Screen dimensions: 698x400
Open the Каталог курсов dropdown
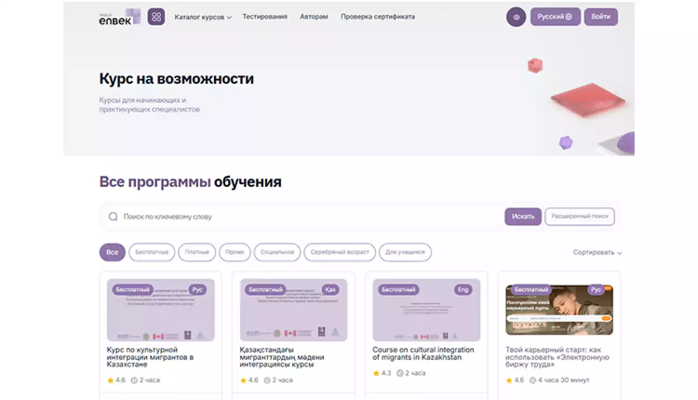coord(202,17)
